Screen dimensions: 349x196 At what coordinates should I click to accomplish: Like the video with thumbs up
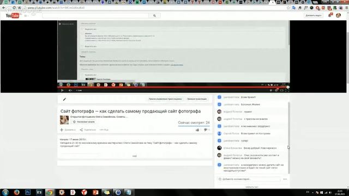(x=197, y=130)
